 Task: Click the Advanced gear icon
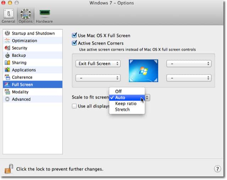click(7, 99)
